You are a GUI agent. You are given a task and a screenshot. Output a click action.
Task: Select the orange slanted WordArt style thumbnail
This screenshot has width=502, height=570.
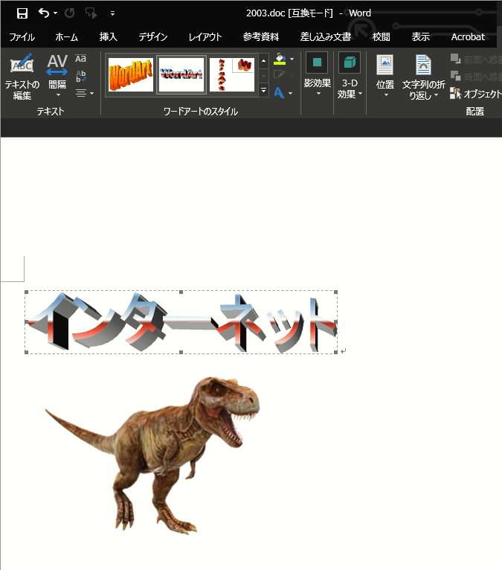pyautogui.click(x=131, y=75)
